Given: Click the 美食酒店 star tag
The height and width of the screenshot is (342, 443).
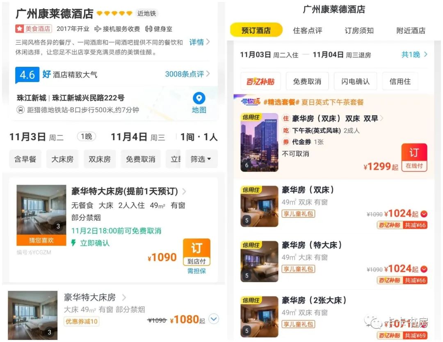Looking at the screenshot, I should (x=34, y=29).
